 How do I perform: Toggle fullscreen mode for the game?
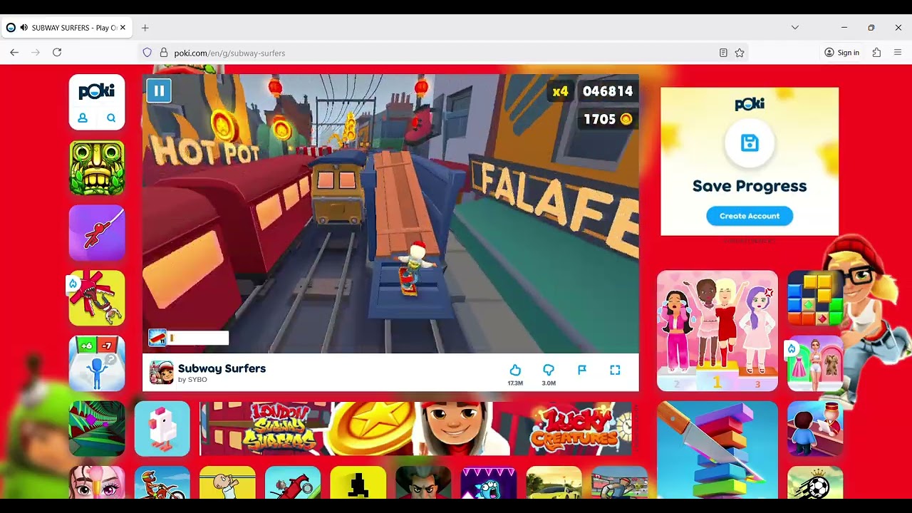coord(615,370)
